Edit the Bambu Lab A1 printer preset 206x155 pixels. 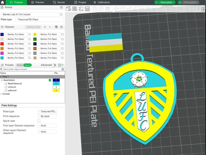coord(61,14)
